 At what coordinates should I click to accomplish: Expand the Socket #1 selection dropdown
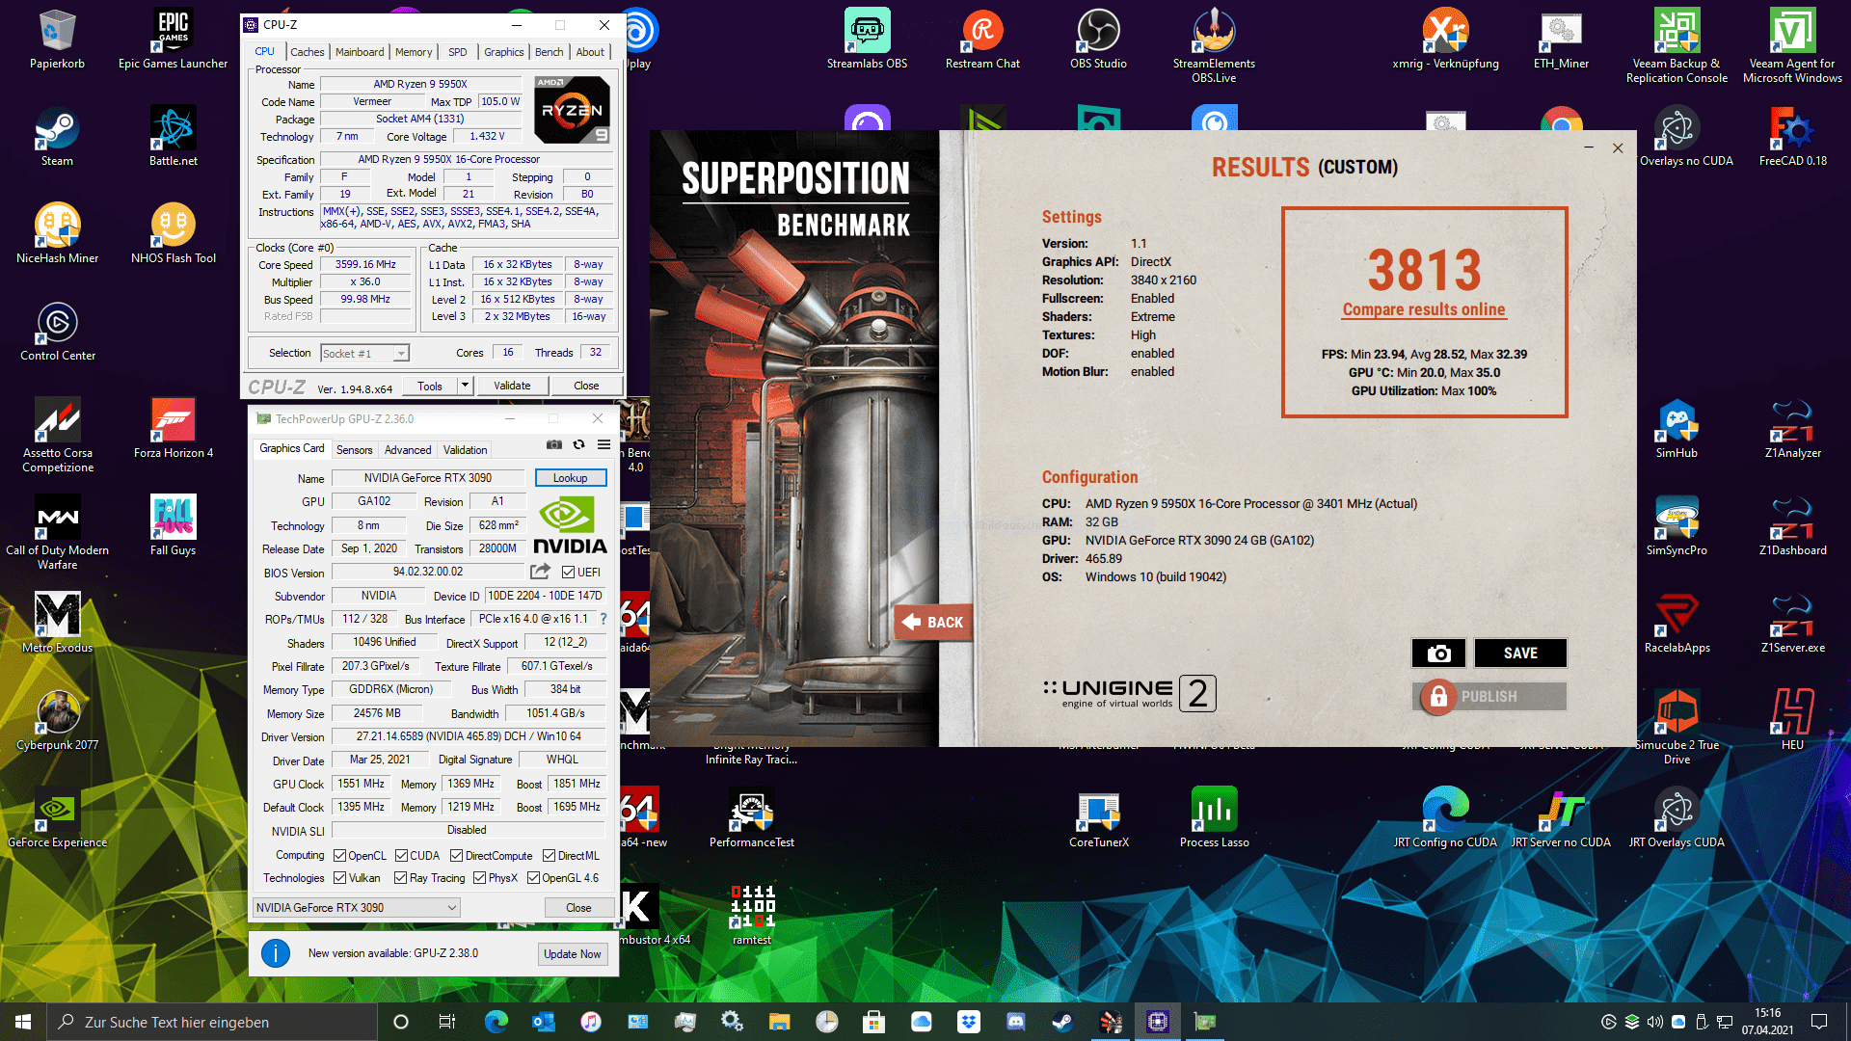(400, 354)
